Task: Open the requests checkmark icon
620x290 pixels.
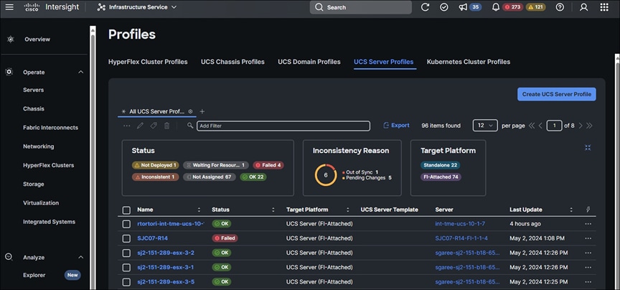Action: tap(444, 7)
